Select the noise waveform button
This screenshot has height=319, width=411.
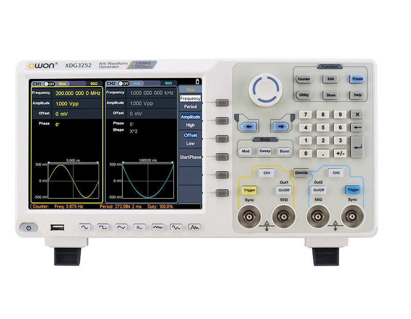[x=158, y=227]
